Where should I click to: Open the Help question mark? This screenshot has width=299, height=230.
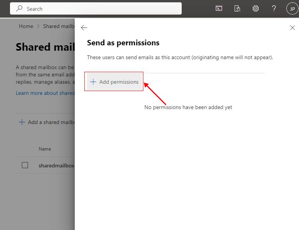(274, 8)
